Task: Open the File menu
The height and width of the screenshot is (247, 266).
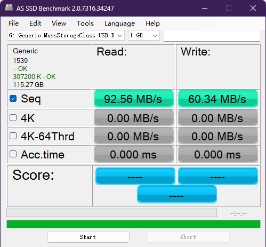Action: (x=13, y=23)
